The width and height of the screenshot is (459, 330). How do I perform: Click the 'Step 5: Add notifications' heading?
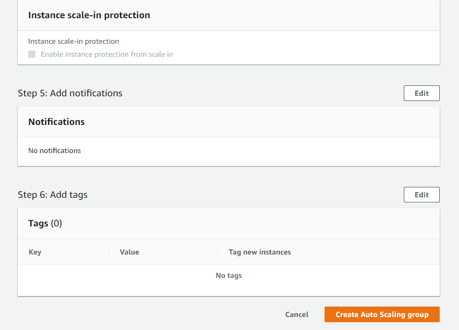click(70, 93)
